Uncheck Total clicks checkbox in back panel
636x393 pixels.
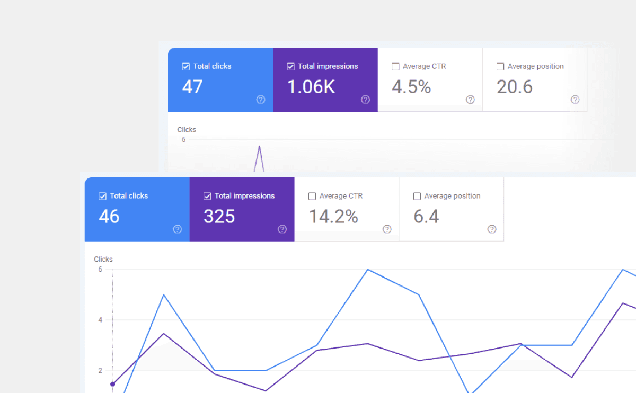coord(185,67)
